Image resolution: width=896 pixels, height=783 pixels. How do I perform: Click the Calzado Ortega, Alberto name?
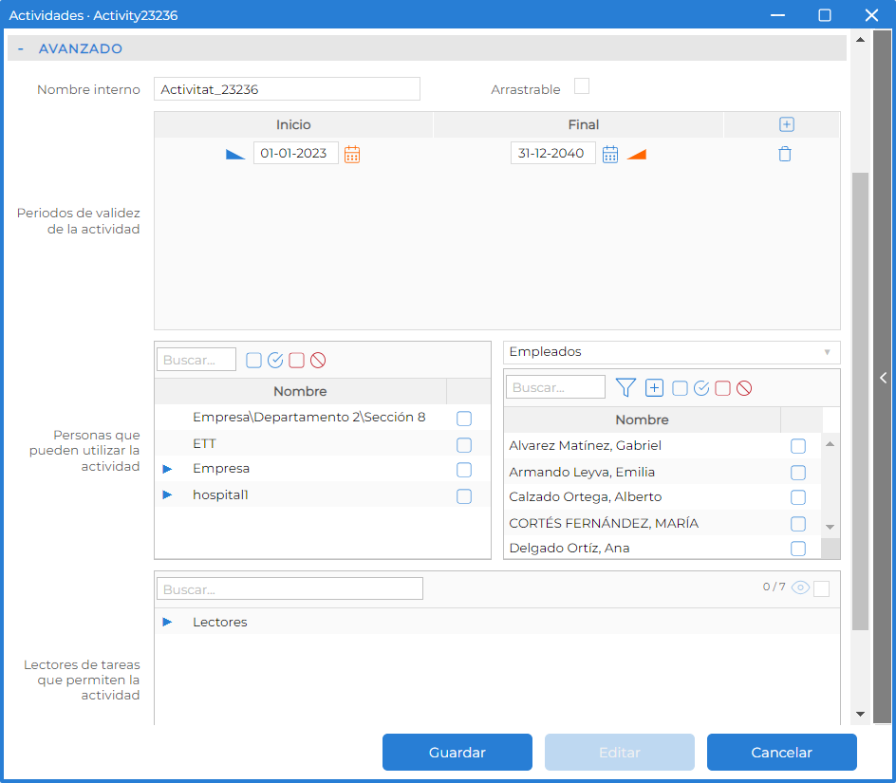coord(585,496)
